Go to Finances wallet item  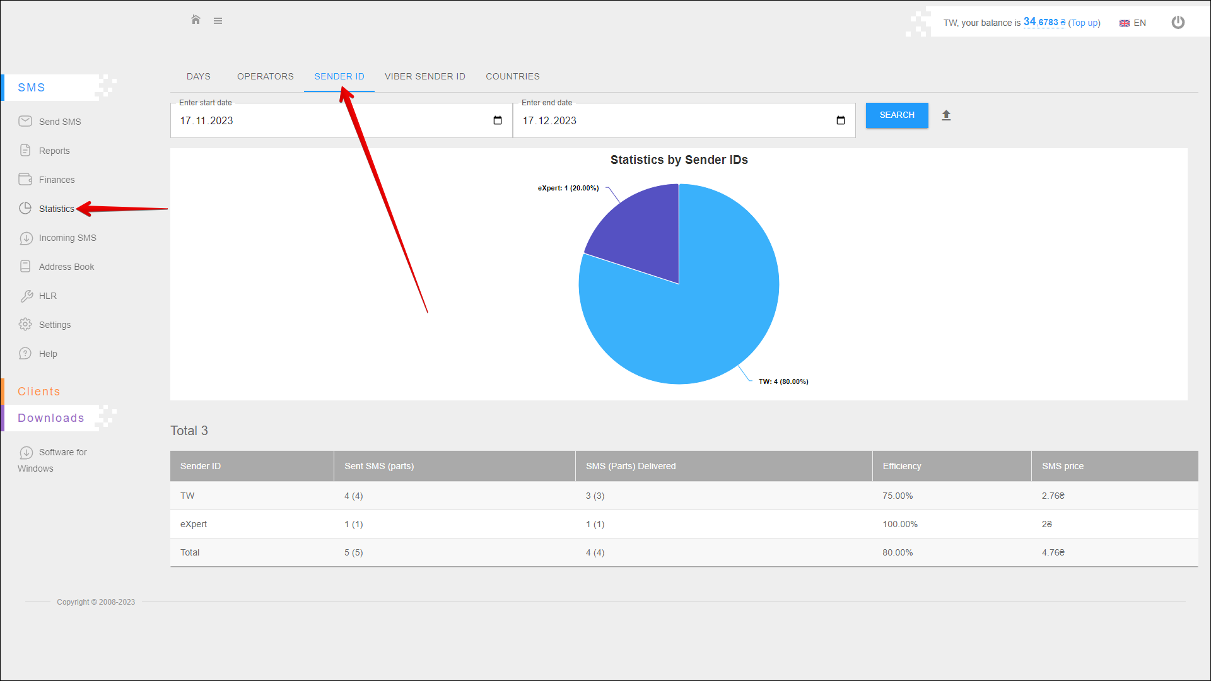click(56, 180)
